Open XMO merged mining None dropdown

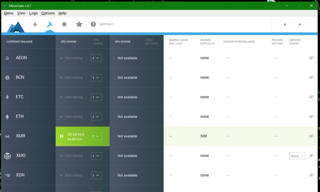pyautogui.click(x=297, y=156)
